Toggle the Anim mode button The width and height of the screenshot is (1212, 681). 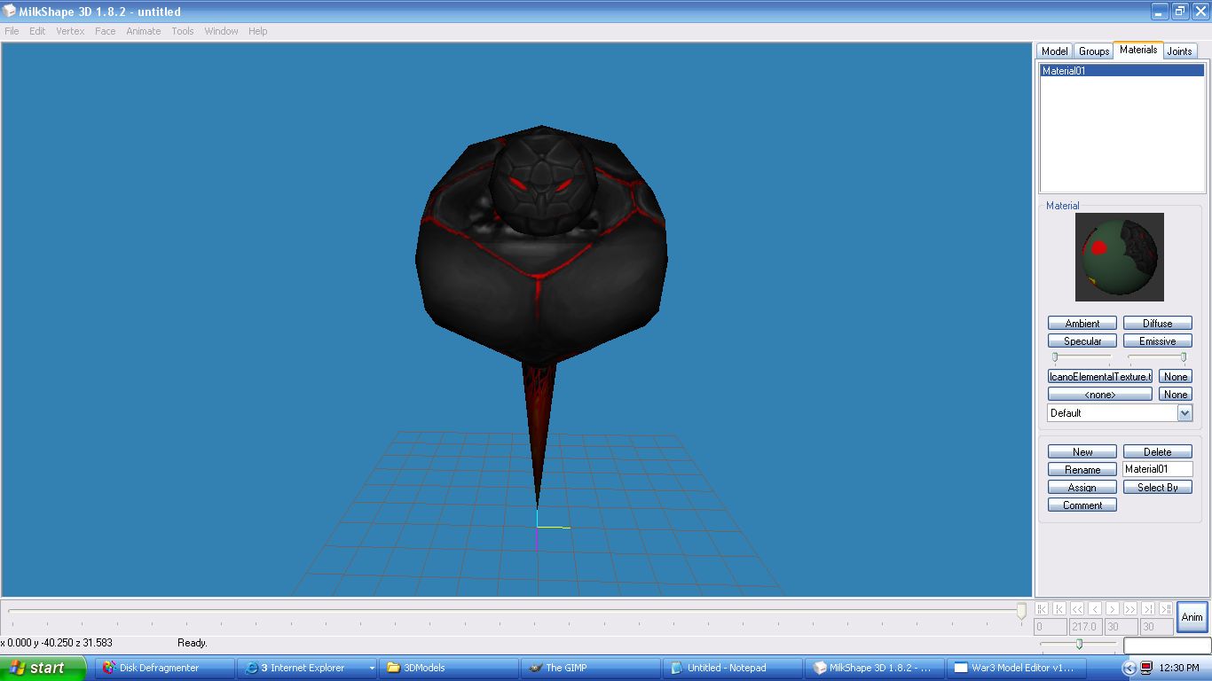1192,617
